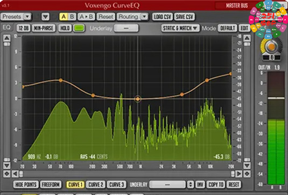This screenshot has height=195, width=288.
Task: Open the top Underlay selector
Action: coord(126,28)
